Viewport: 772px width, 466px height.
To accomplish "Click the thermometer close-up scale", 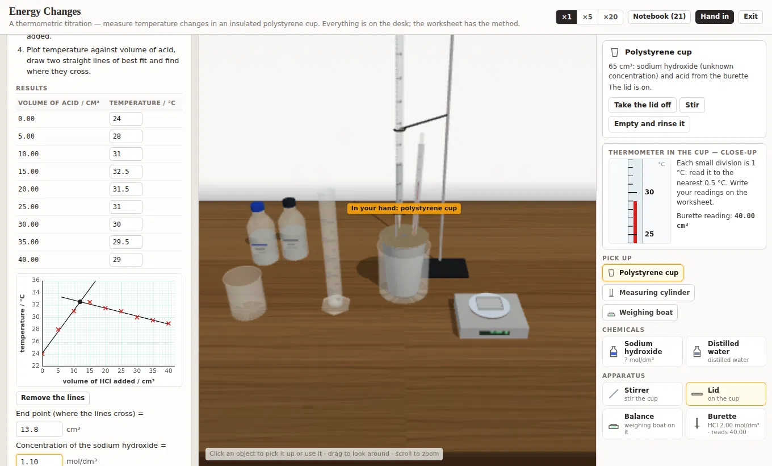I will pyautogui.click(x=639, y=201).
